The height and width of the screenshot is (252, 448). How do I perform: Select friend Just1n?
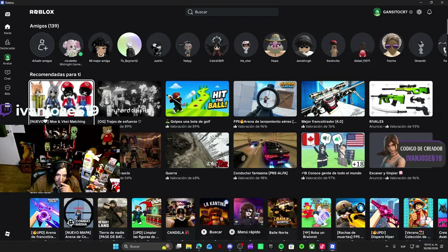(x=158, y=45)
